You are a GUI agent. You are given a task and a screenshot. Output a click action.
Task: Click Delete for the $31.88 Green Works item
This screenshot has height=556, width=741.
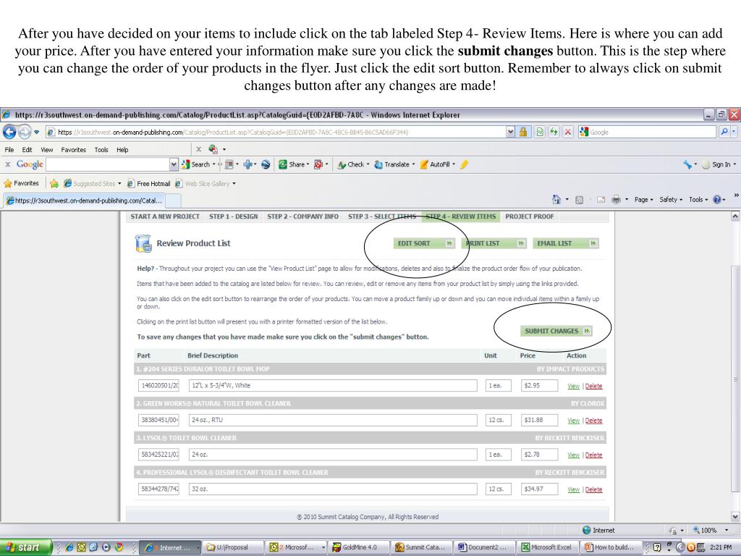[x=593, y=421]
